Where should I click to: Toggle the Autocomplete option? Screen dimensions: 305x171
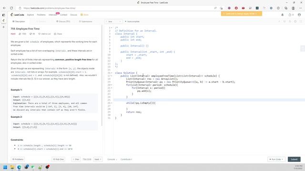[132, 21]
